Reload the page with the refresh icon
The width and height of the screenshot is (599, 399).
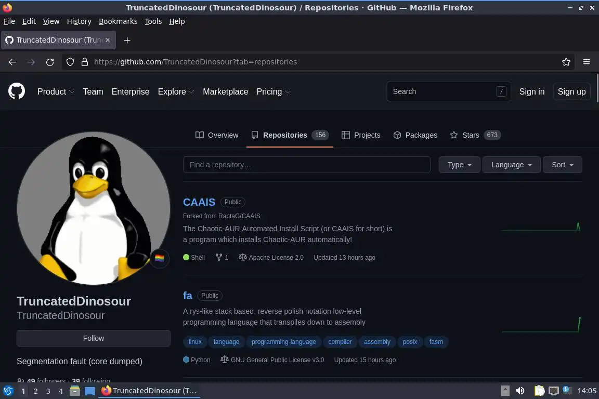[50, 62]
